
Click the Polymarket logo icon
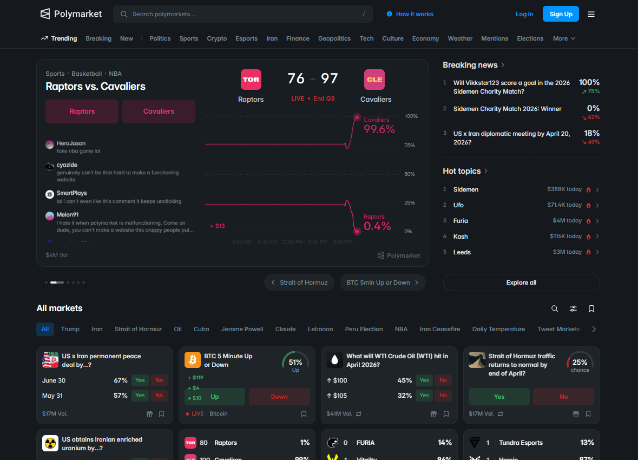[45, 14]
